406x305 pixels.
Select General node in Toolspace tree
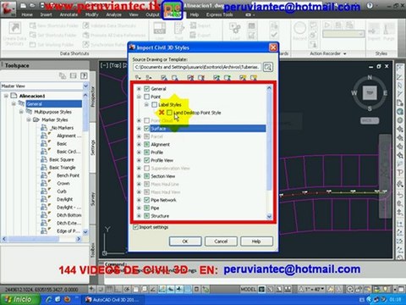(53, 104)
